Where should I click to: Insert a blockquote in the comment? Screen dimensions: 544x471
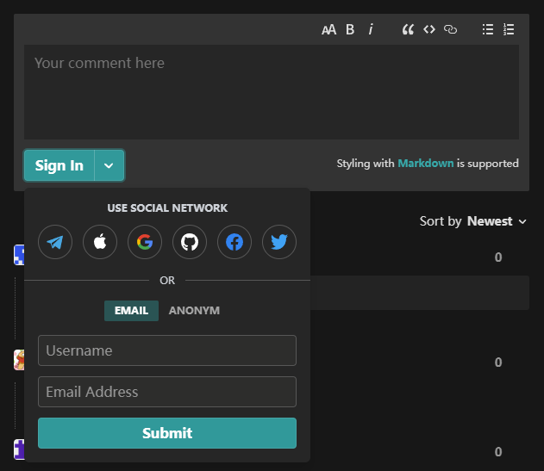[408, 29]
